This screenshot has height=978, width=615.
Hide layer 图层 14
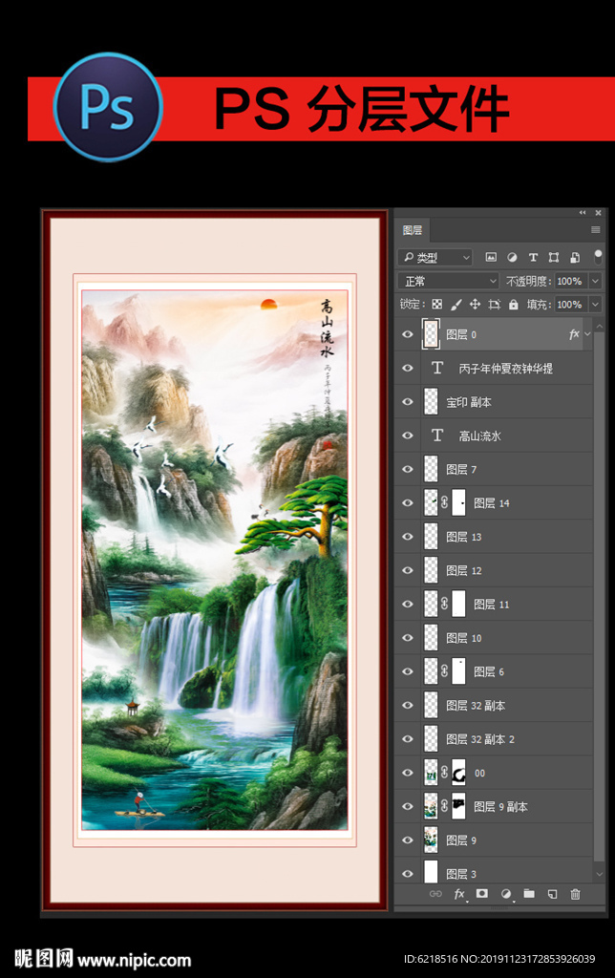pos(408,502)
